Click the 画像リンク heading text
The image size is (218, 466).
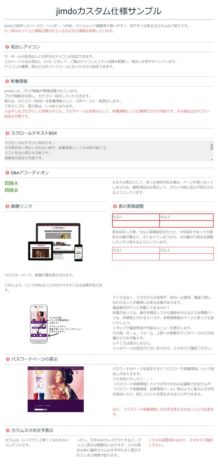pos(21,206)
